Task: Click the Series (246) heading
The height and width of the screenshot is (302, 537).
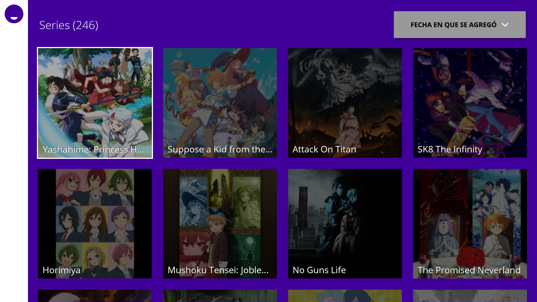Action: click(69, 25)
